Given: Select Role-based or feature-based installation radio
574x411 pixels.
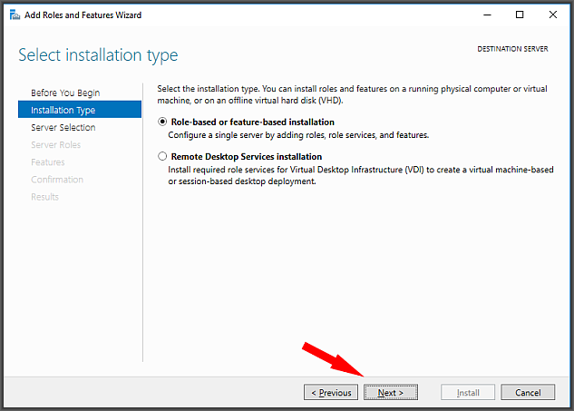Looking at the screenshot, I should [x=162, y=122].
